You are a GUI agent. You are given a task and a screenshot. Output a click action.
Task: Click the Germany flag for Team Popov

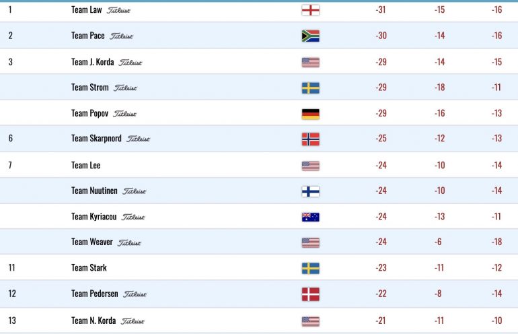pos(311,114)
